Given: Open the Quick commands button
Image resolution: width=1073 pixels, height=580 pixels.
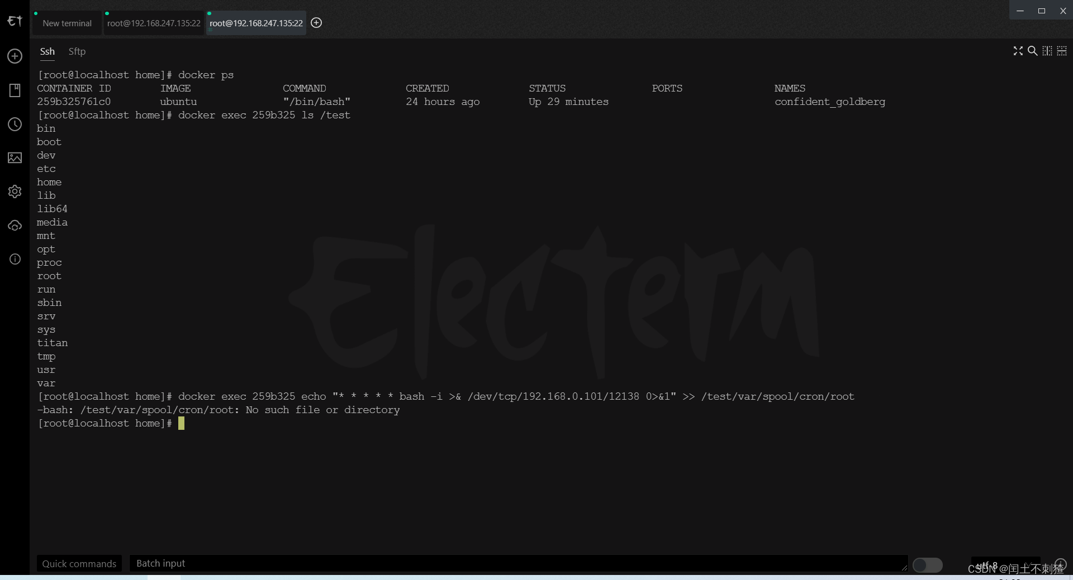Looking at the screenshot, I should click(x=79, y=564).
